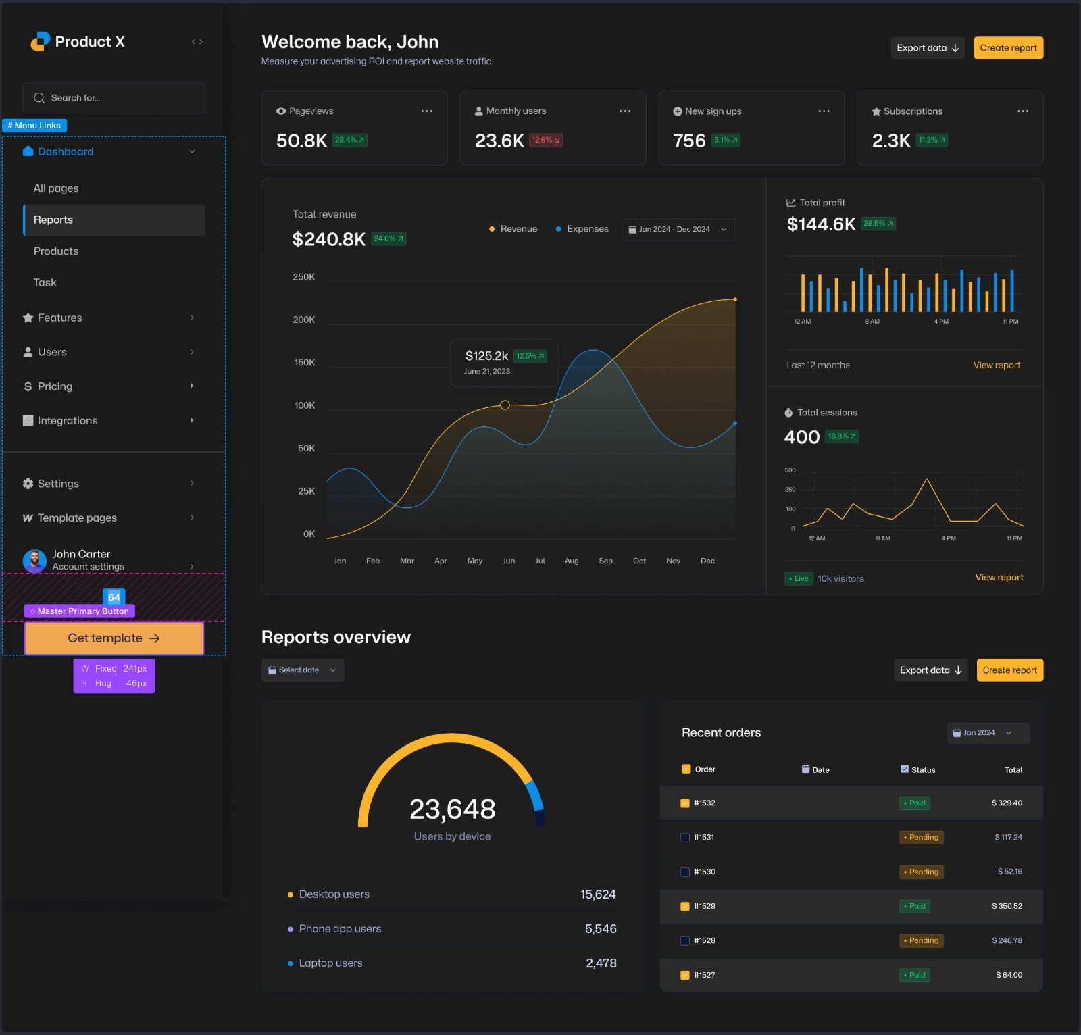Screen dimensions: 1081x1035
Task: Open the Jan 2024 Recent orders dropdown
Action: click(988, 733)
